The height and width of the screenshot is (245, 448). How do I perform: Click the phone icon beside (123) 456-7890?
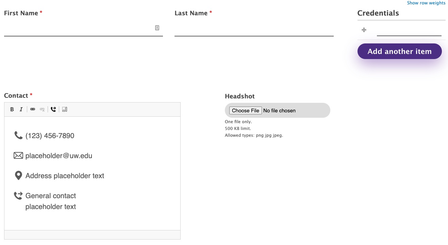click(x=18, y=135)
